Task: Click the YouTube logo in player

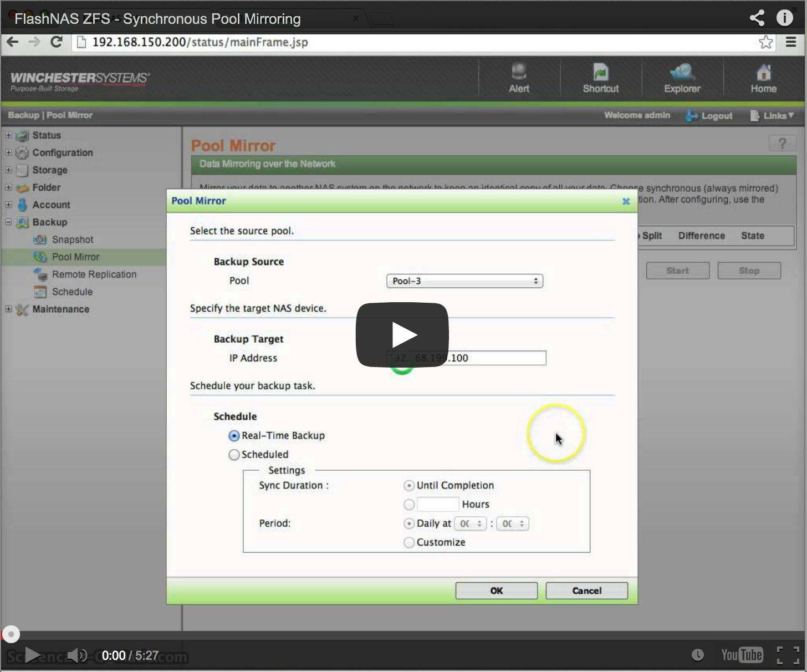Action: (742, 655)
